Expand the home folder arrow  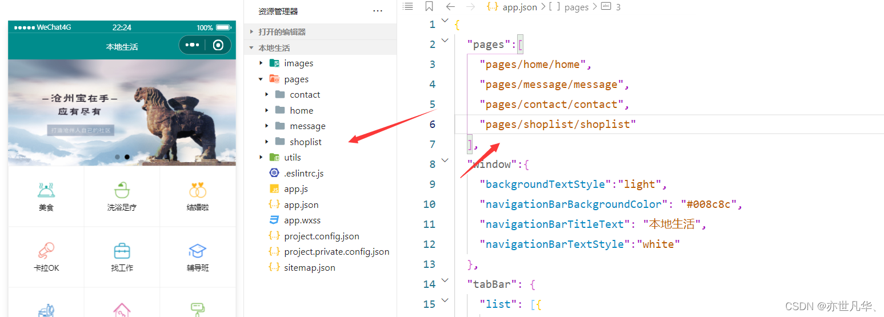click(267, 110)
